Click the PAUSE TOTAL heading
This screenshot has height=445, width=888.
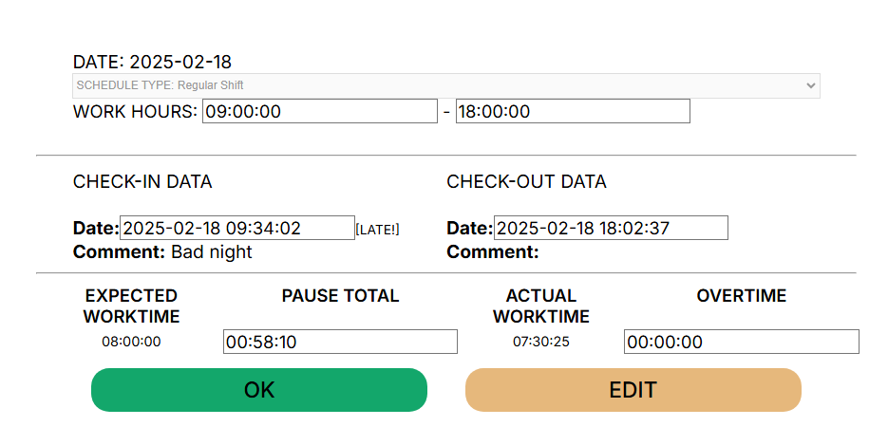(x=340, y=296)
